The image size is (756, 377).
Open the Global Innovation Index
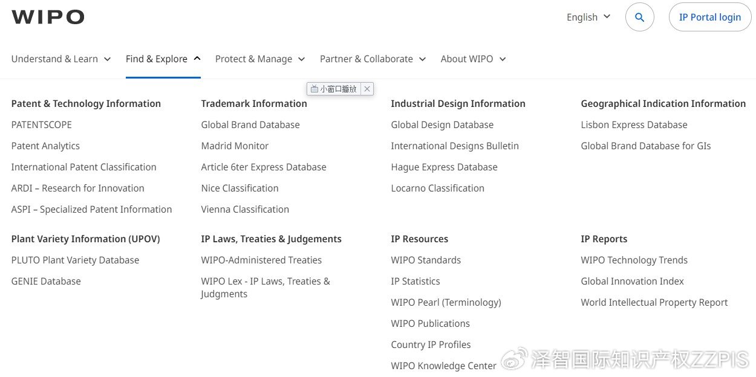[633, 281]
